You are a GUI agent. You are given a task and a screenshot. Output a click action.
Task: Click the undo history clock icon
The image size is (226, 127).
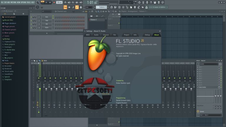(x=139, y=2)
